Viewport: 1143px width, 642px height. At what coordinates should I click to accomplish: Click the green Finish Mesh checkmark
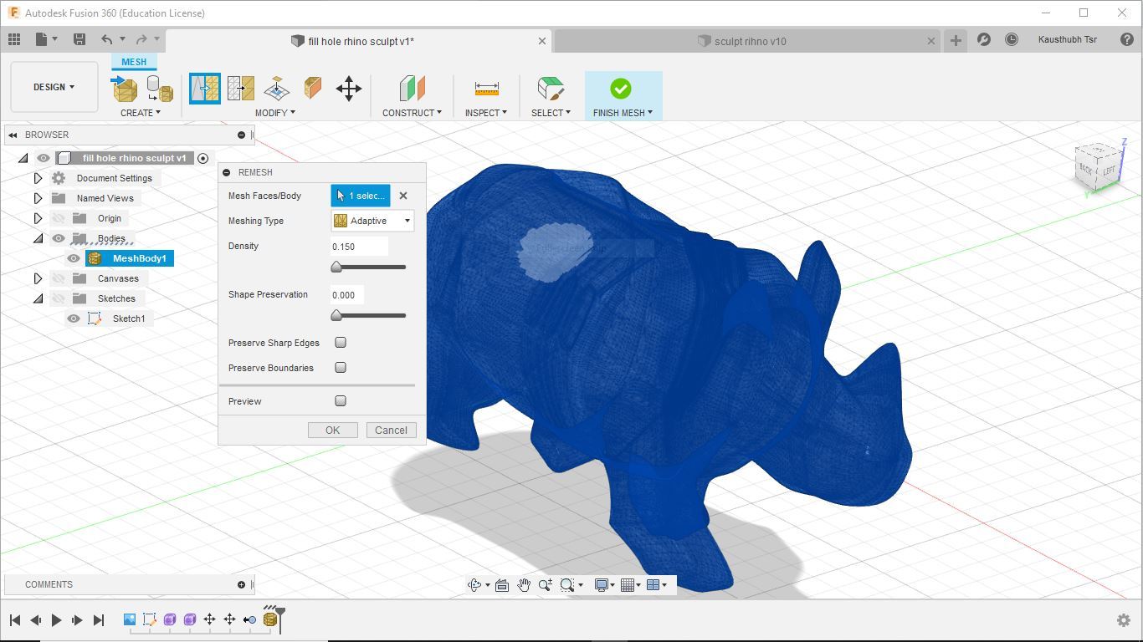(621, 88)
